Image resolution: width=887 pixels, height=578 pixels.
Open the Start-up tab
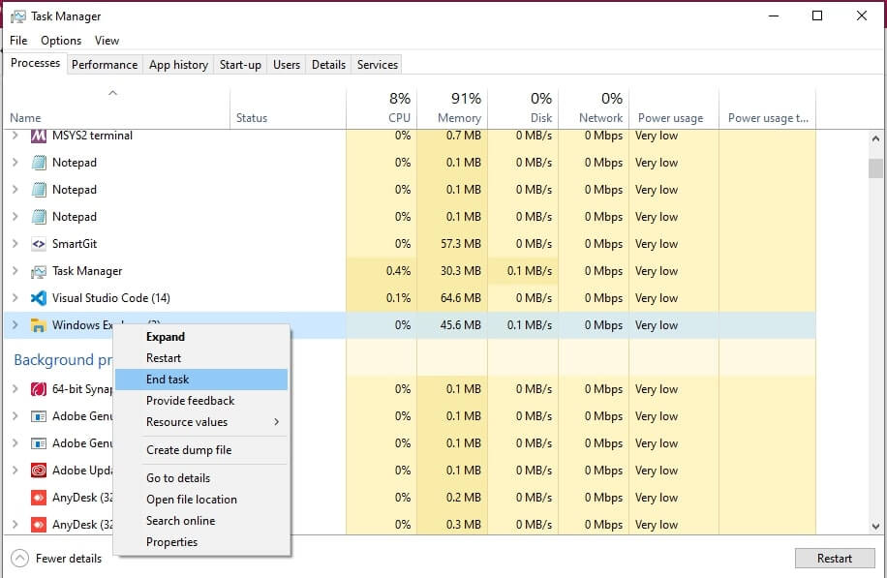(240, 65)
